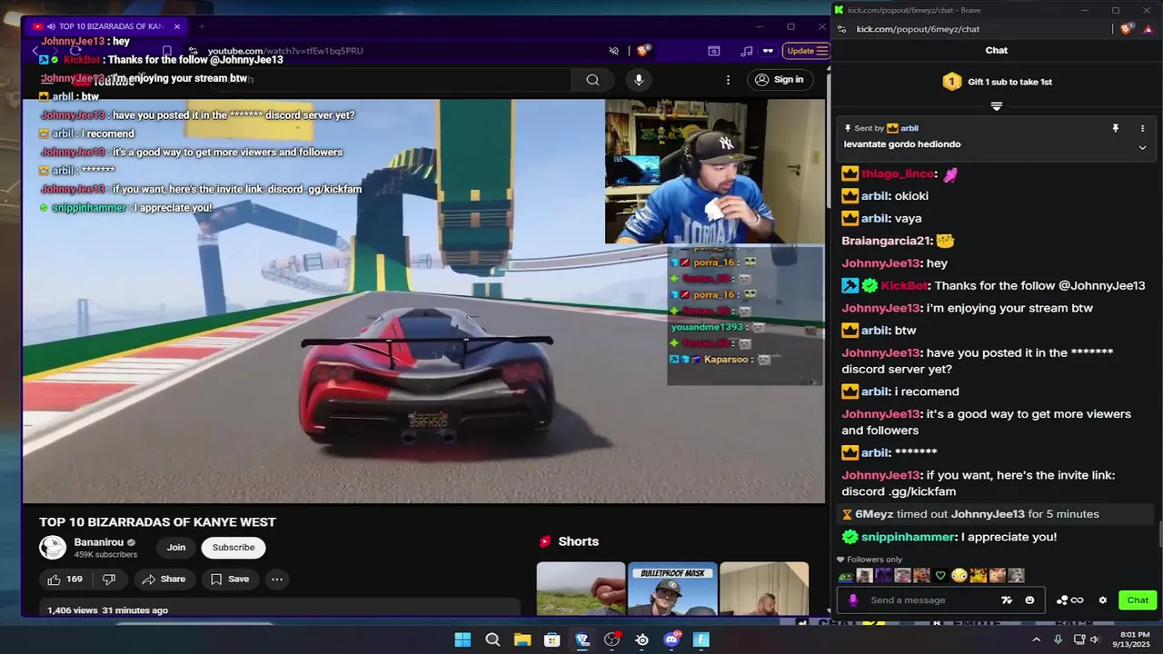Show hidden system tray icons

tap(1036, 639)
